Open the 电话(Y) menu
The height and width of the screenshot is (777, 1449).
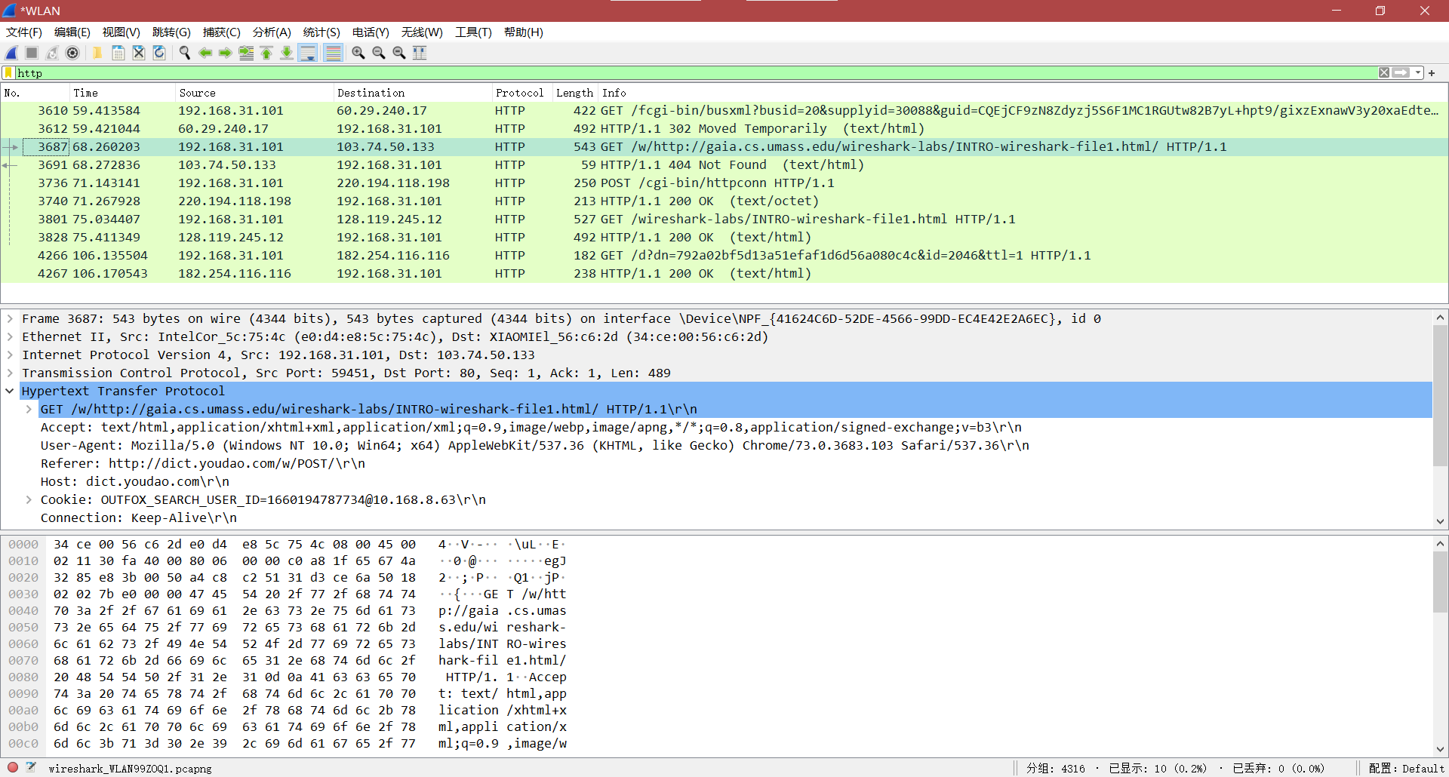[371, 32]
